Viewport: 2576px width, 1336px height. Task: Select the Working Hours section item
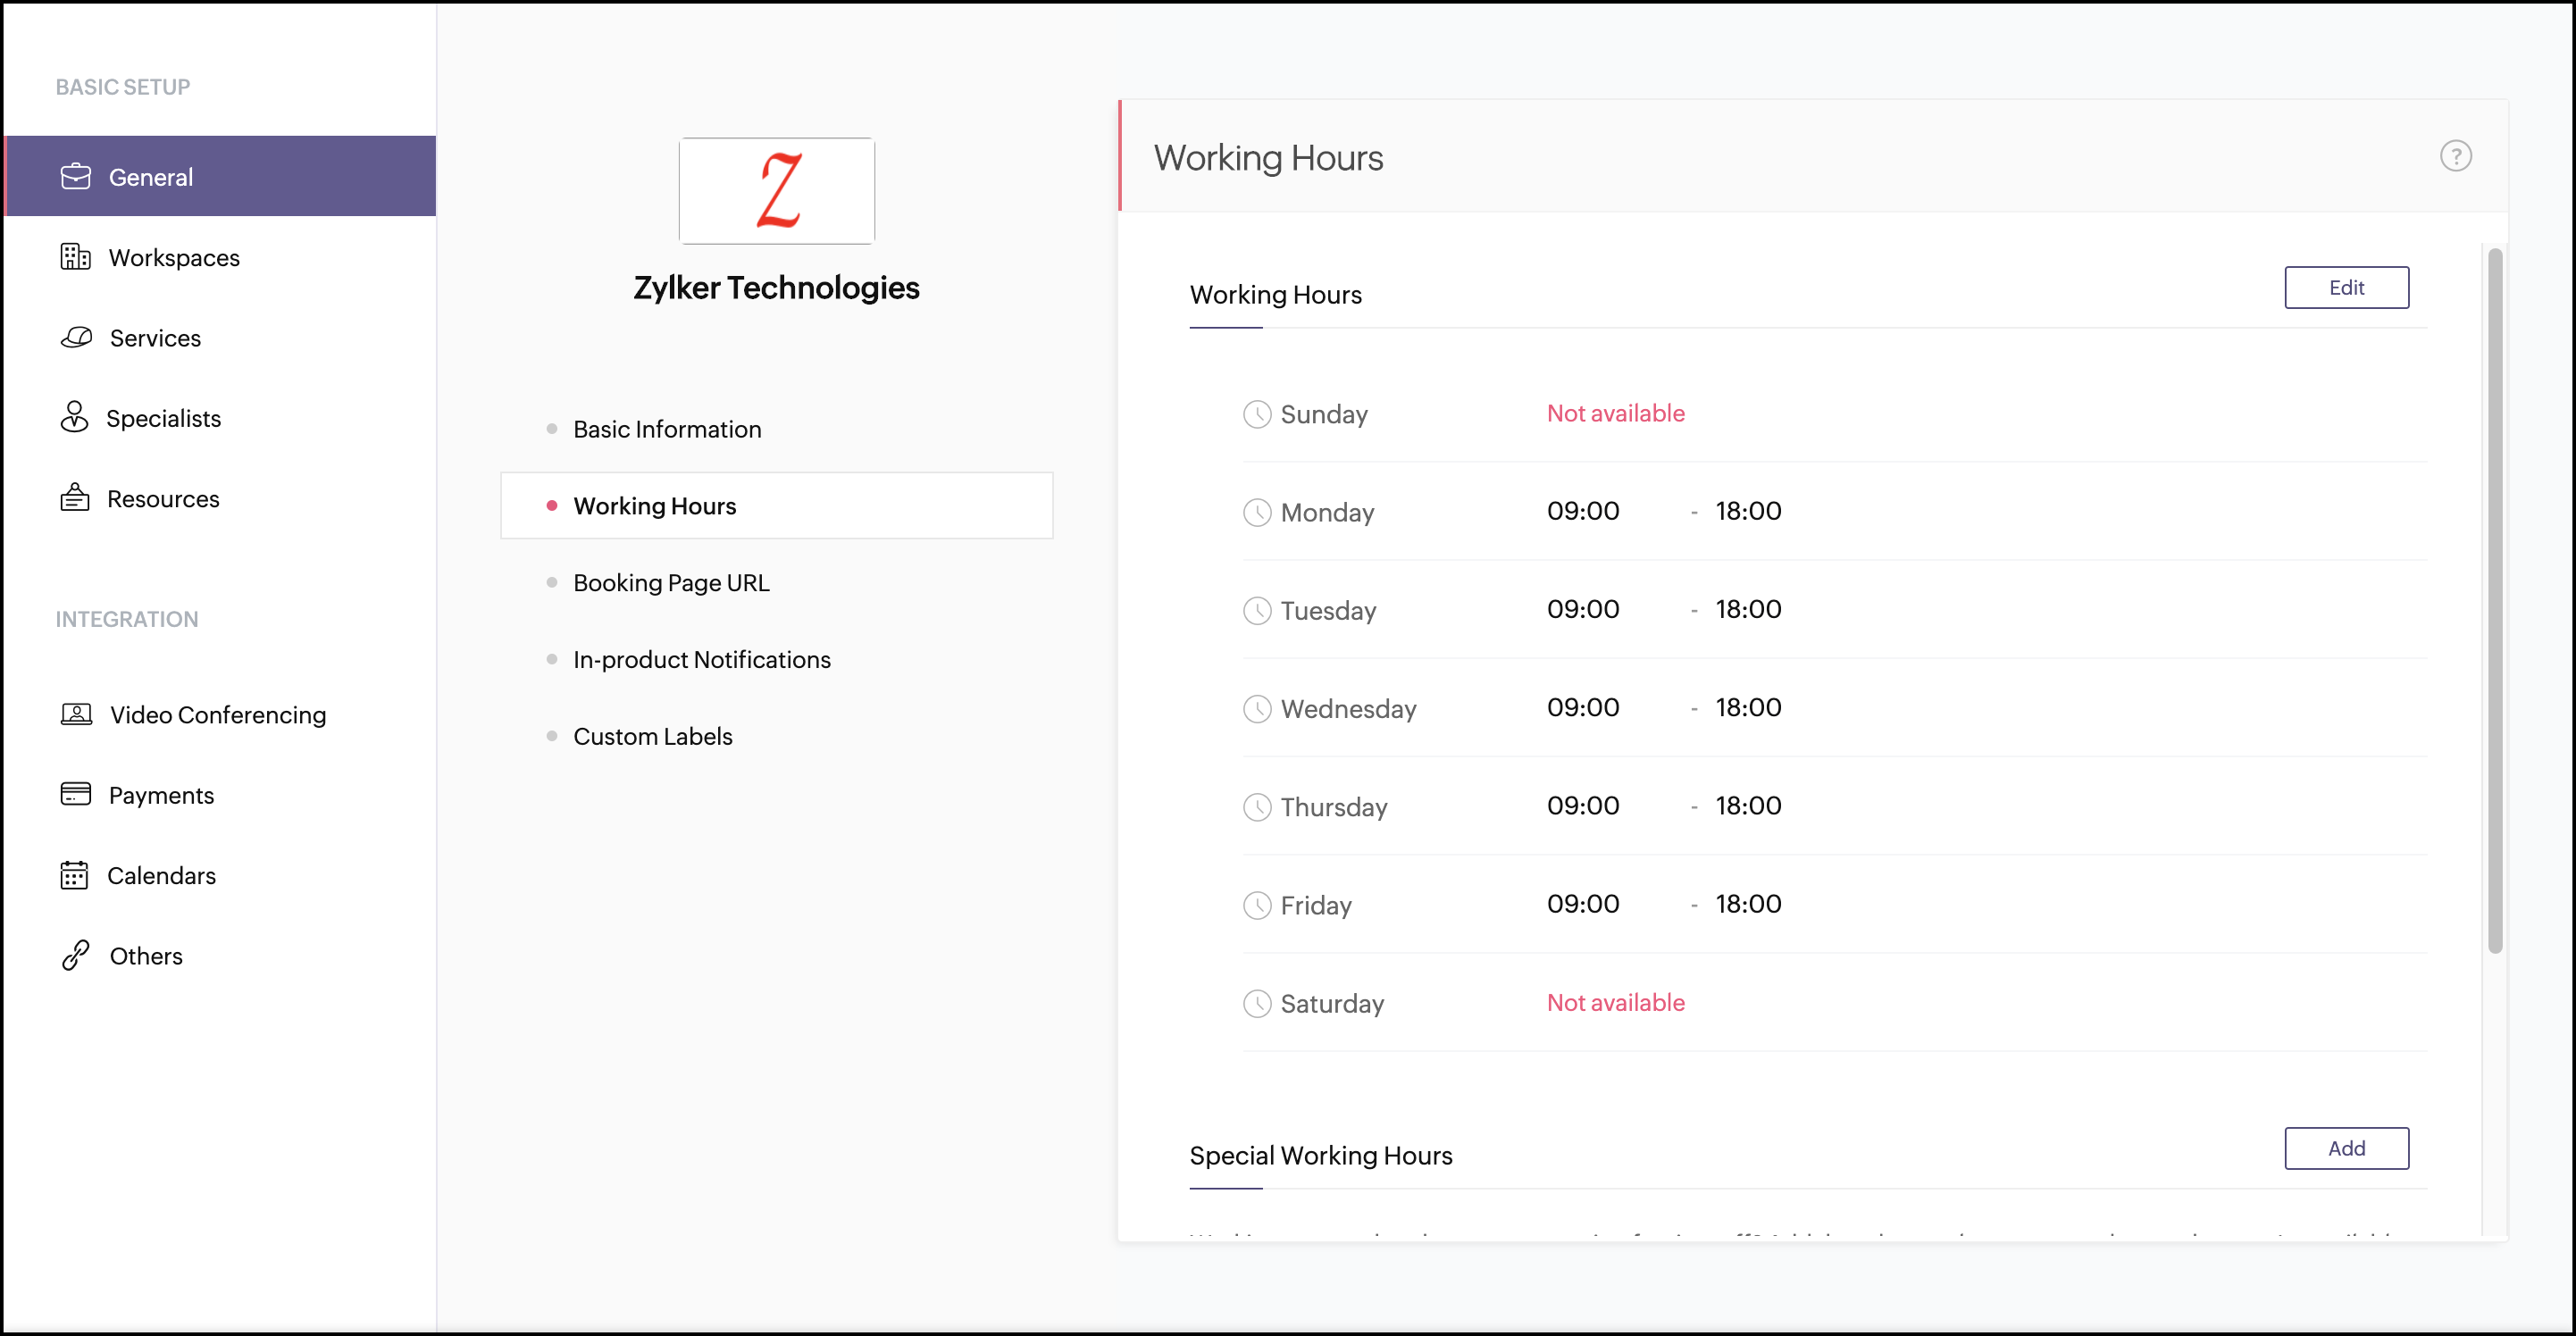click(654, 506)
